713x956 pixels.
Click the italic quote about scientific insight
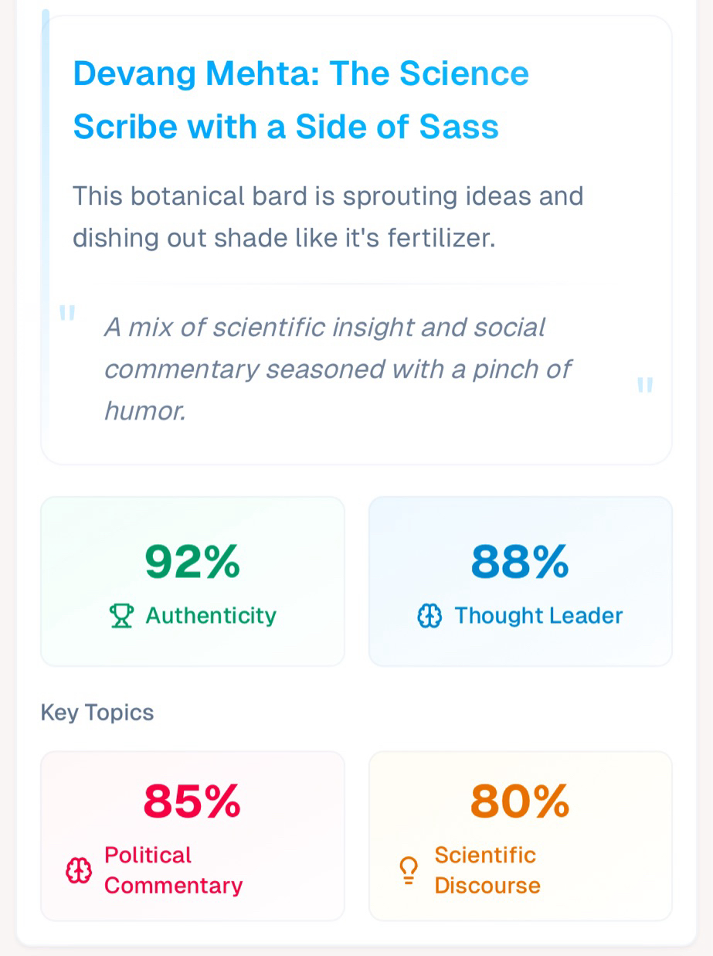(337, 369)
